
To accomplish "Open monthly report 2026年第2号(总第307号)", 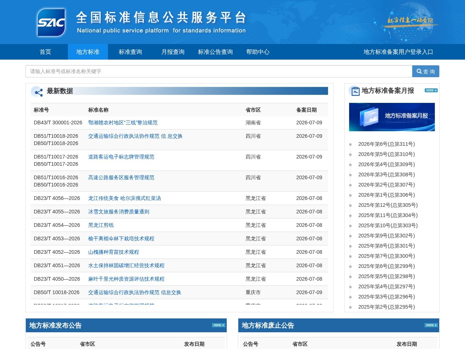I will 387,185.
